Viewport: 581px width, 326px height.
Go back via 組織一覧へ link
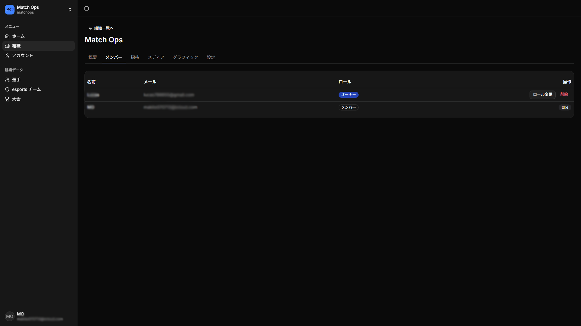[101, 28]
